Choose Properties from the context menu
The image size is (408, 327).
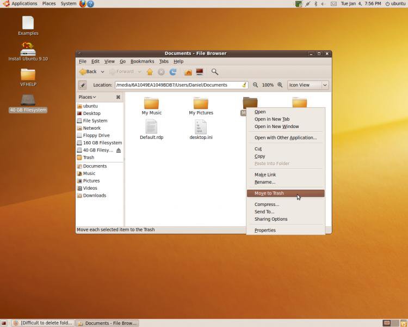coord(286,230)
